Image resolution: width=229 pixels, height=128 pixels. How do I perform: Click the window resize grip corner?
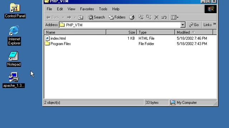point(215,103)
